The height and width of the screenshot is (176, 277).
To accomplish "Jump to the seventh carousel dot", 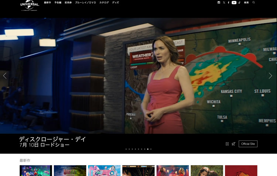I will pyautogui.click(x=145, y=149).
